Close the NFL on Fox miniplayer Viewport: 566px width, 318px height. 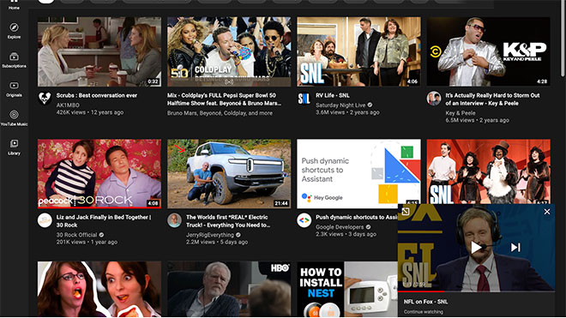point(547,212)
